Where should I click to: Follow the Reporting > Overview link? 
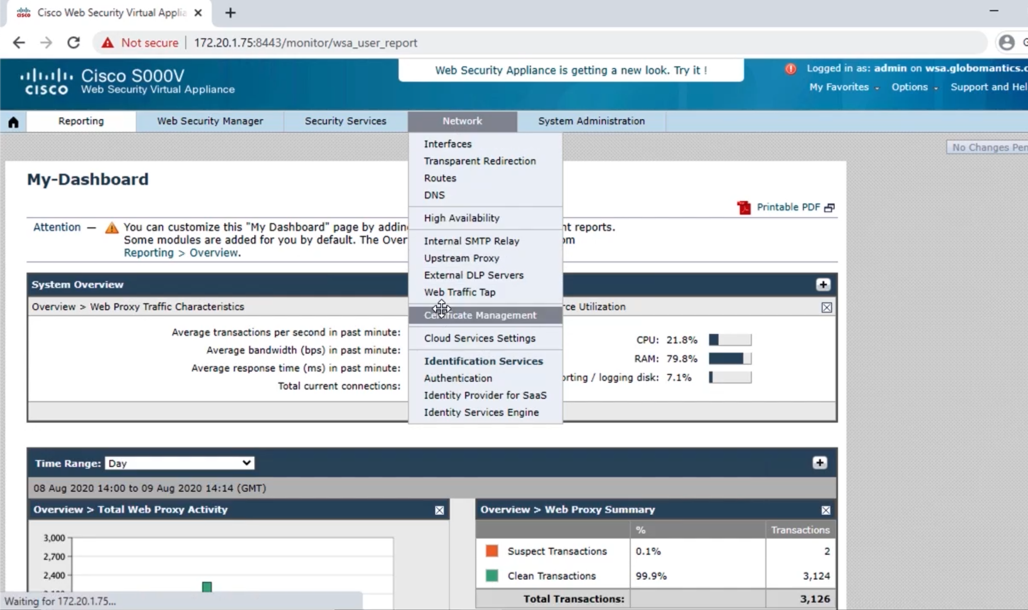click(181, 253)
